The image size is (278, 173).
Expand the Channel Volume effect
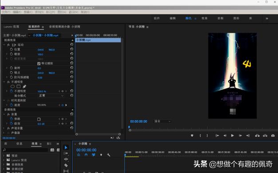coord(4,128)
